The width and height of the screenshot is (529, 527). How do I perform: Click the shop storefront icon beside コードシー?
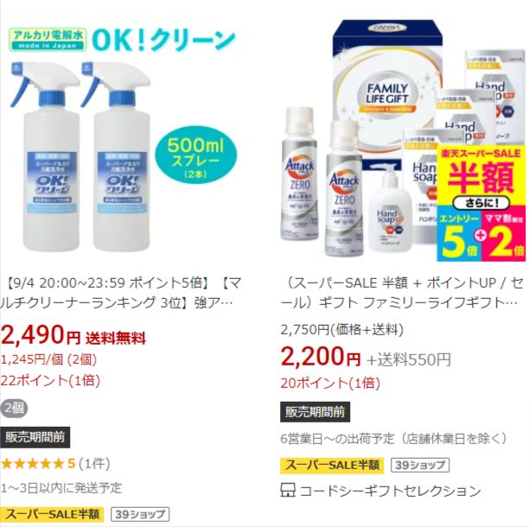pos(288,490)
